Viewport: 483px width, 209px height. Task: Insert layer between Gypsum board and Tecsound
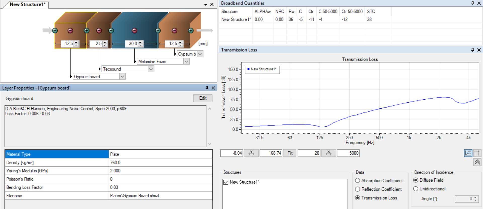coord(87,31)
